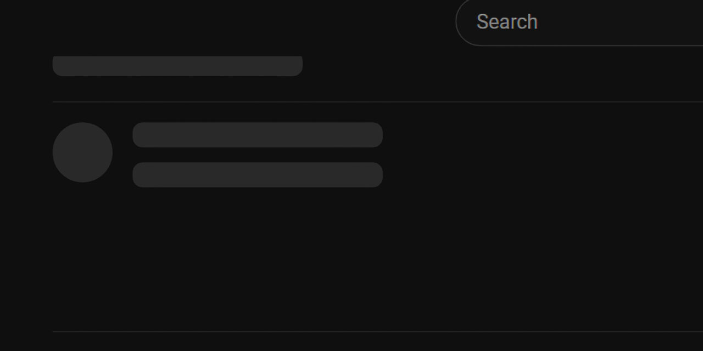This screenshot has height=351, width=703.
Task: Click the gap between the two loading bars
Action: 257,155
